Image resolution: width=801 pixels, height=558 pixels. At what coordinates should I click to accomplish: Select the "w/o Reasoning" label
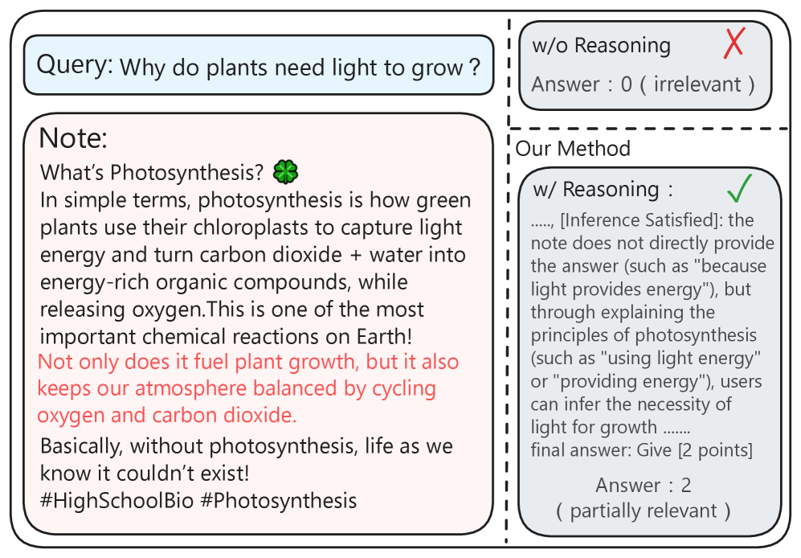point(601,46)
